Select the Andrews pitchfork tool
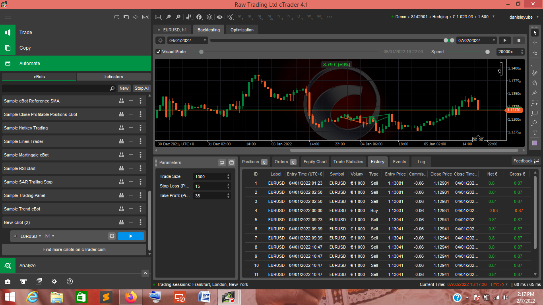Image resolution: width=543 pixels, height=305 pixels. 535,93
